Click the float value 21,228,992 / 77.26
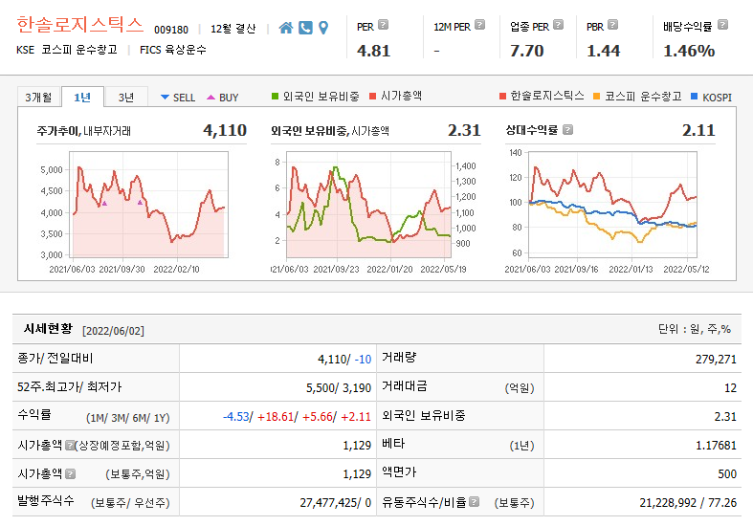This screenshot has height=526, width=753. (688, 502)
